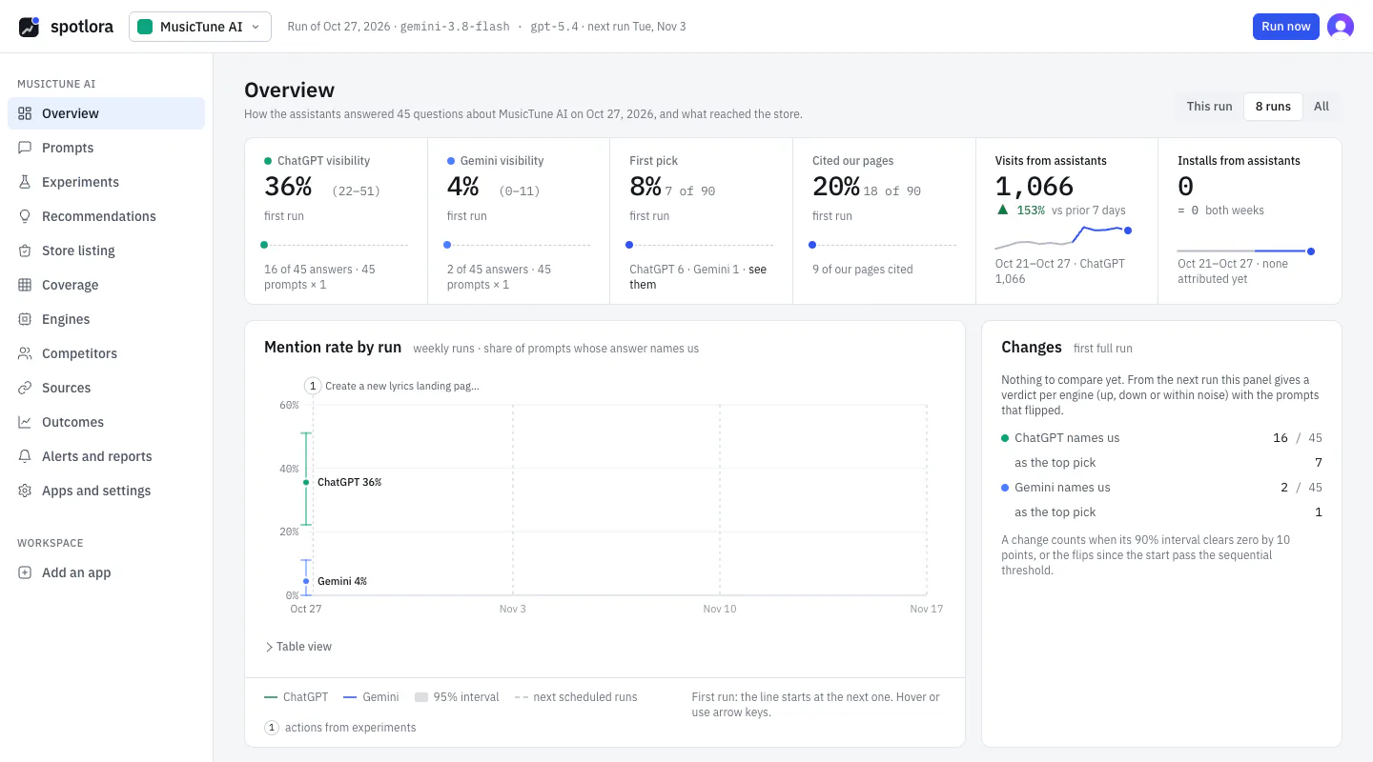The width and height of the screenshot is (1373, 762).
Task: Click the Outcomes chart icon
Action: tap(25, 422)
